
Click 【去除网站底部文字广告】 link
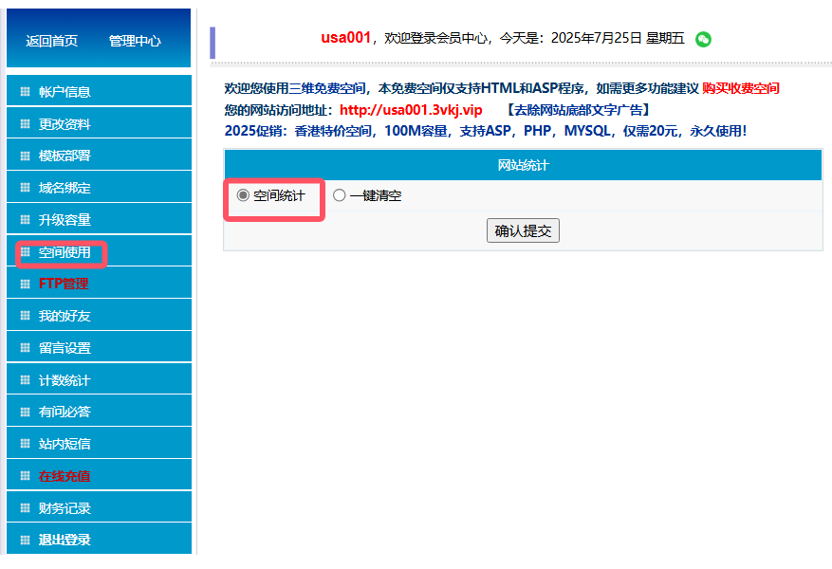(578, 110)
